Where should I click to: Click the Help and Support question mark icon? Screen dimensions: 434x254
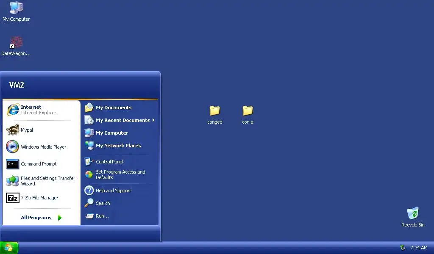[89, 190]
